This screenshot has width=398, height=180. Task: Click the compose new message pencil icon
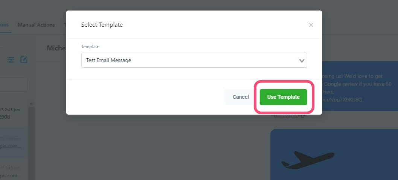click(x=24, y=60)
